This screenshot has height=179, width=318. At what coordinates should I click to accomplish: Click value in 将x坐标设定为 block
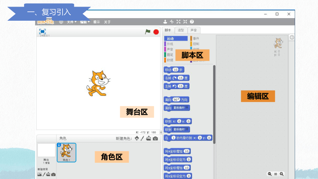coord(189,159)
